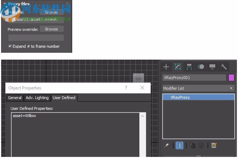
Task: Toggle Expand # to frame number checkbox
Action: coord(10,46)
